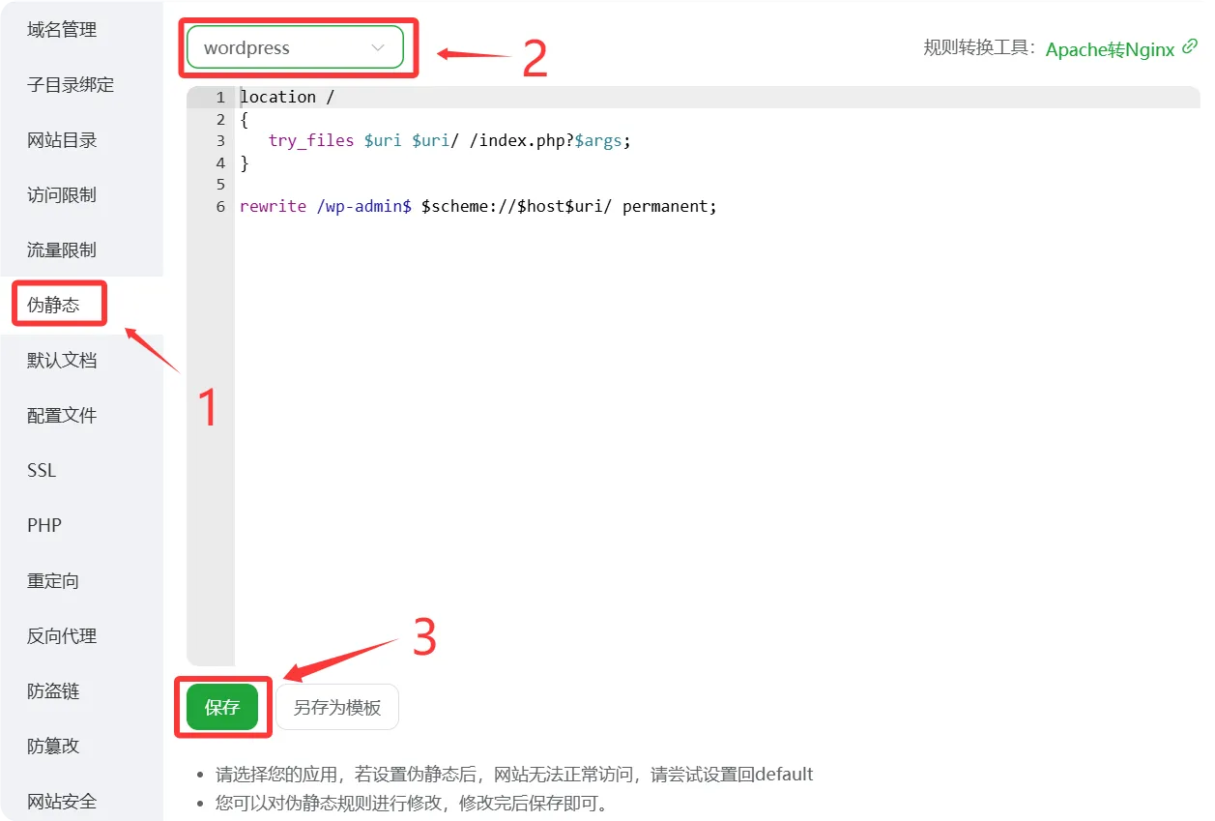1215x821 pixels.
Task: Select the 网站目录 sidebar item
Action: click(62, 140)
